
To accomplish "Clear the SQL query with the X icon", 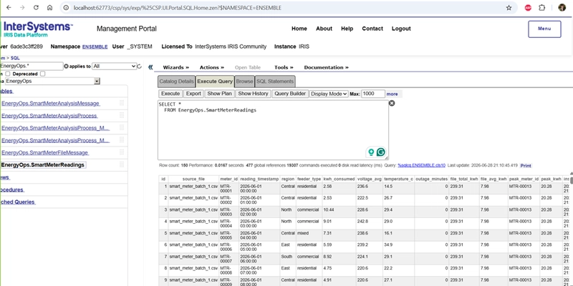I will 391,103.
